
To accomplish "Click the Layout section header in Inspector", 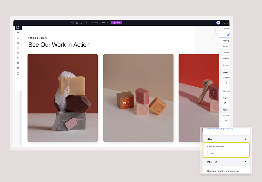I will 224,72.
